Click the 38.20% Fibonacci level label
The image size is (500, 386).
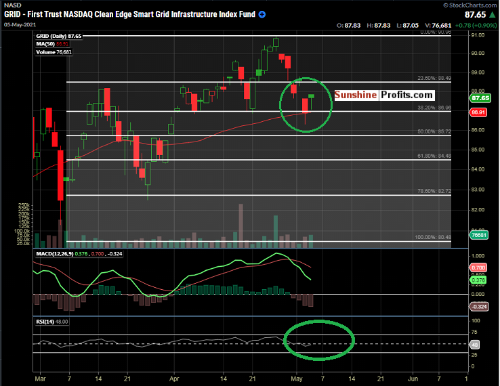(x=434, y=108)
